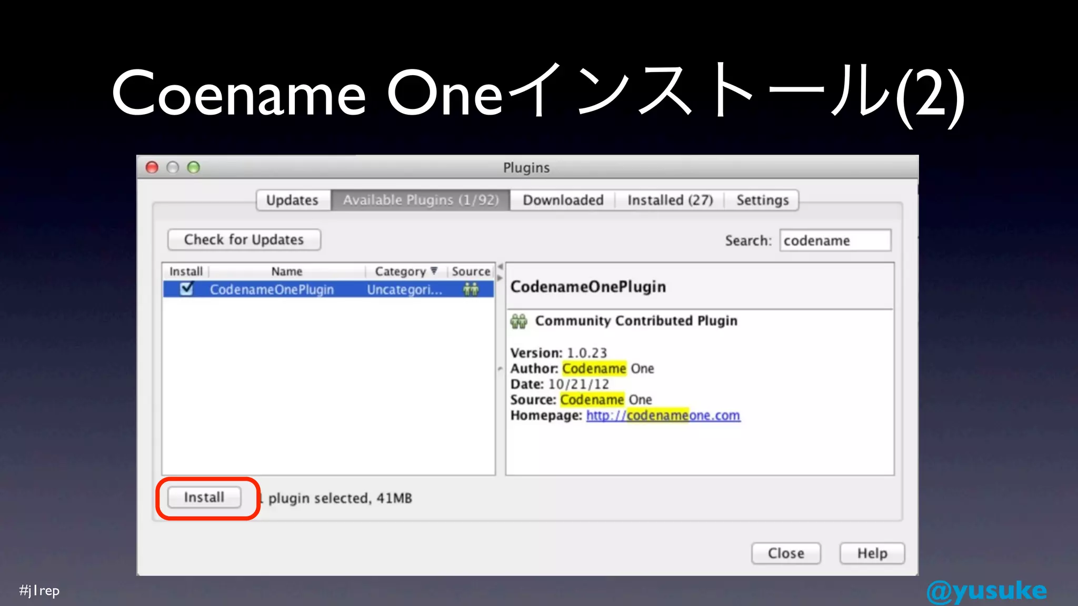Click the Category column sort arrow
Image resolution: width=1078 pixels, height=606 pixels.
click(x=434, y=271)
